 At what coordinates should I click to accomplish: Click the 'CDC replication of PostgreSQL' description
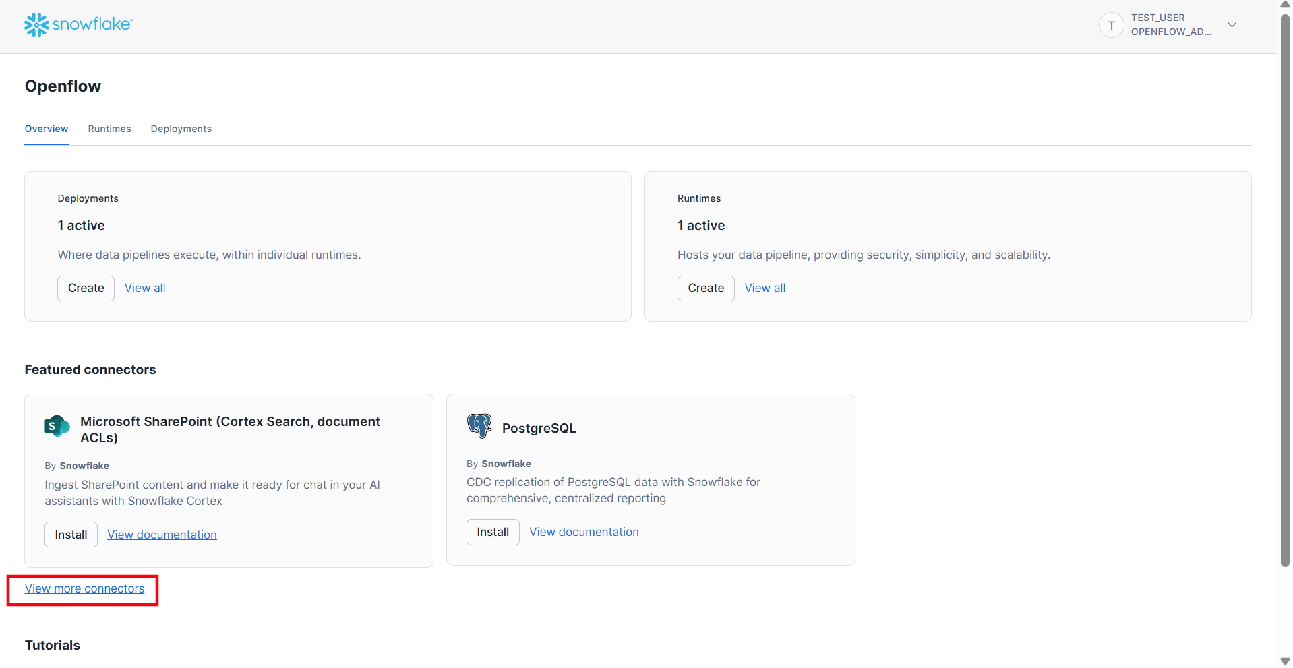pyautogui.click(x=613, y=490)
